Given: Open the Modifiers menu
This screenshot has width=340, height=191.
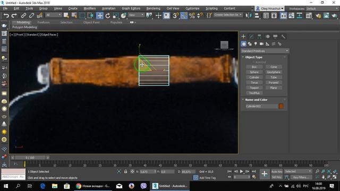Looking at the screenshot, I should pyautogui.click(x=90, y=8).
